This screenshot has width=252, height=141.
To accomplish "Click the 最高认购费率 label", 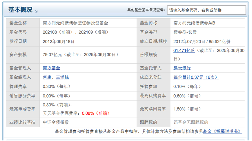I will click(x=153, y=96).
